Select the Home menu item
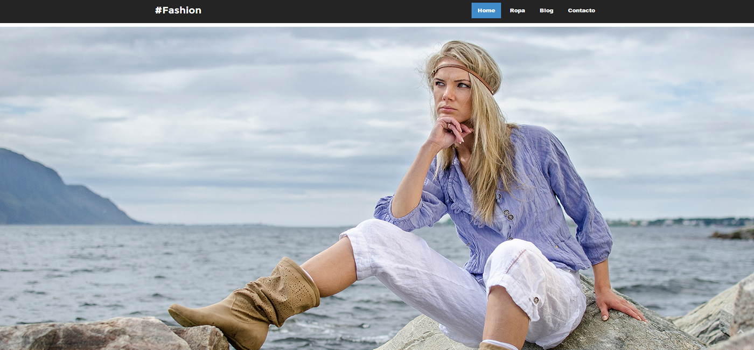 486,10
